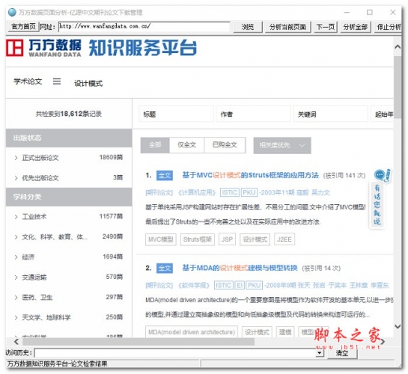This screenshot has width=408, height=374.
Task: Click the 建模 keyword tag
Action: coord(285,332)
